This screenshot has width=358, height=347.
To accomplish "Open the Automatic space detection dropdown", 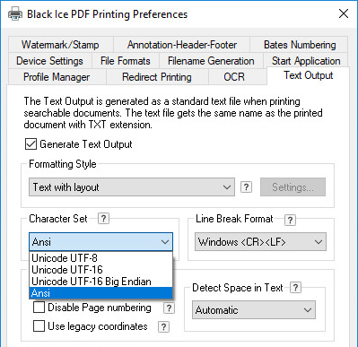I will pos(254,310).
